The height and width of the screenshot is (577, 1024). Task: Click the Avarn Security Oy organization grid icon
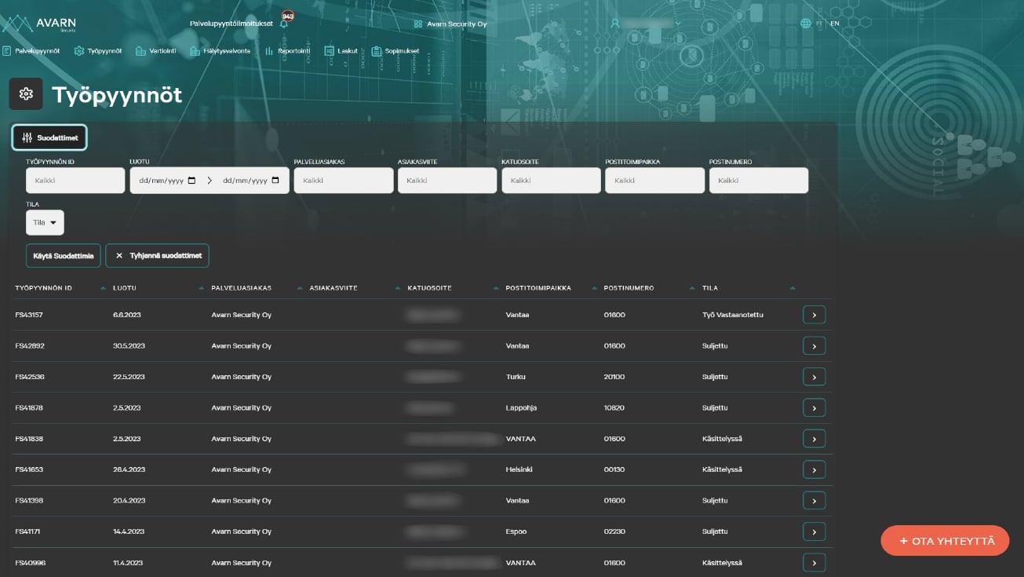[418, 24]
